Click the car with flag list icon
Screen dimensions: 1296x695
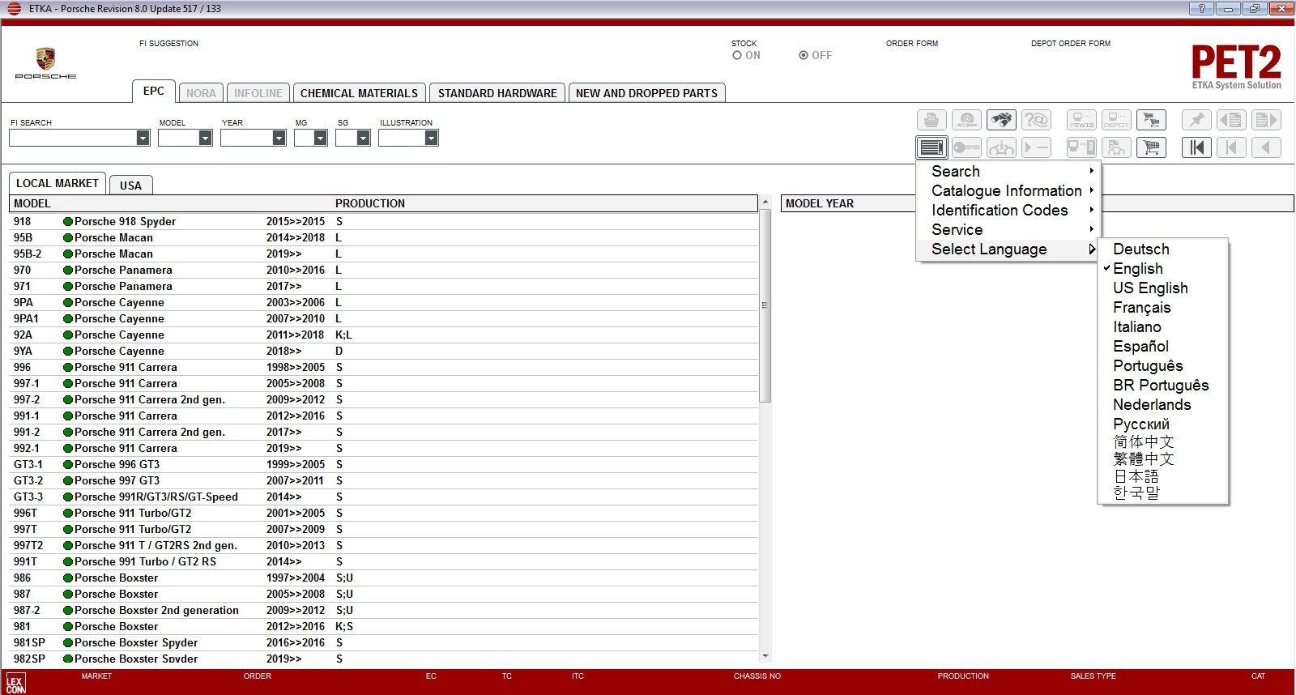(1116, 147)
